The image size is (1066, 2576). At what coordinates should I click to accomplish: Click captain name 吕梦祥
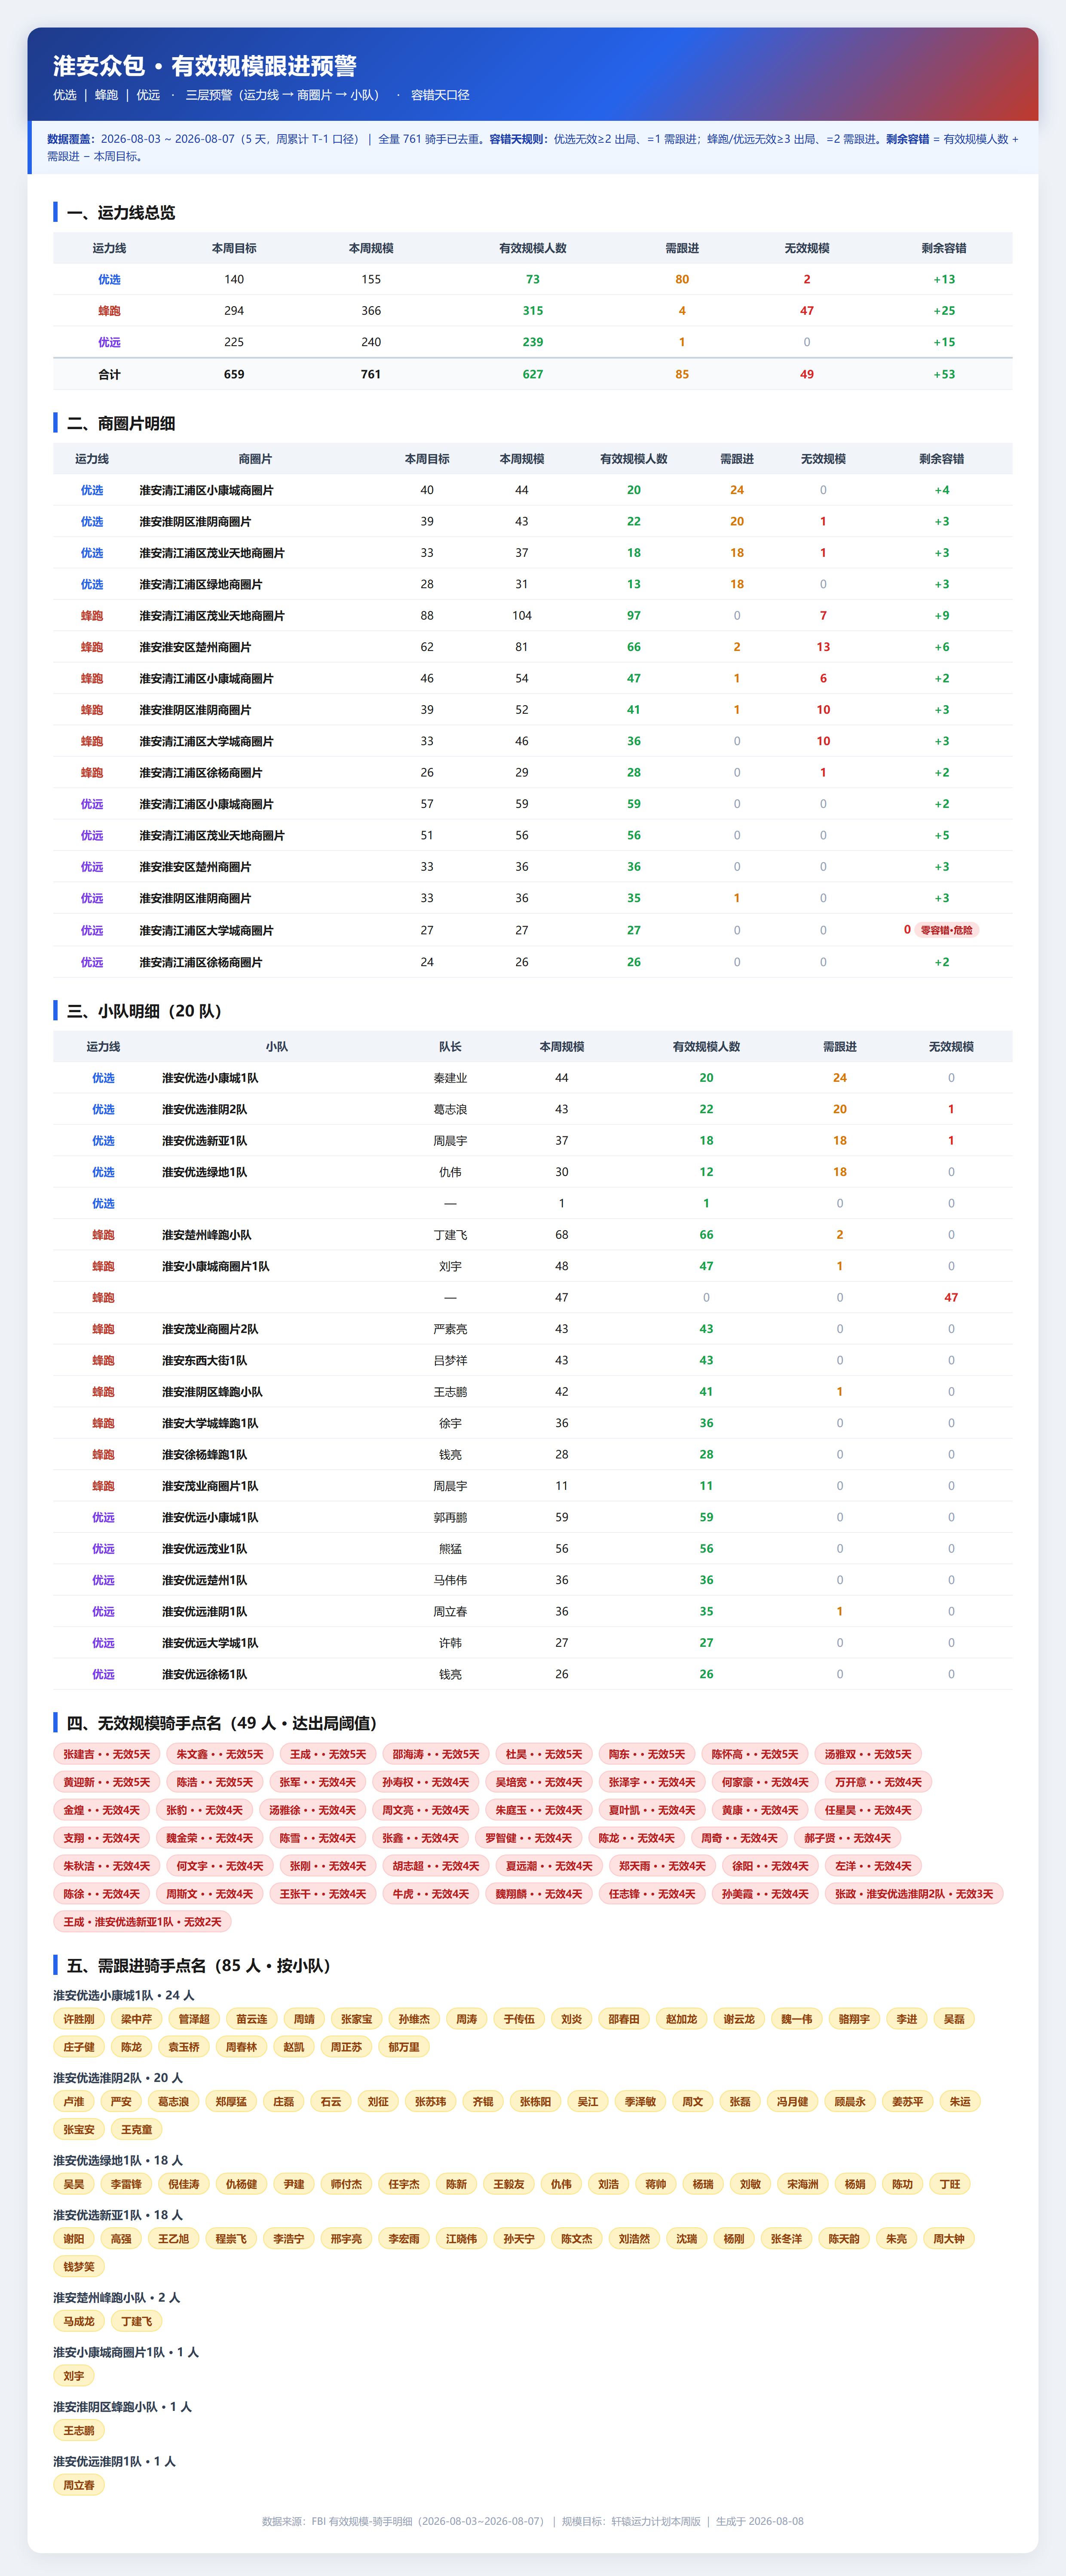450,1361
